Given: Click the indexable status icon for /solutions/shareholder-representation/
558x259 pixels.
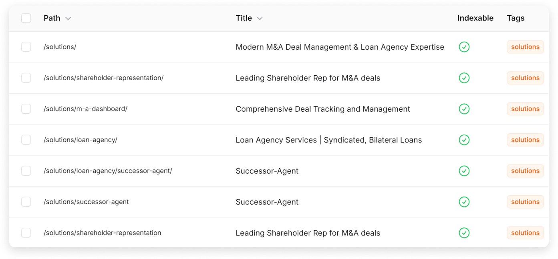Looking at the screenshot, I should (465, 78).
